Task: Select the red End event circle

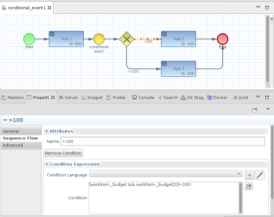Action: (x=223, y=39)
